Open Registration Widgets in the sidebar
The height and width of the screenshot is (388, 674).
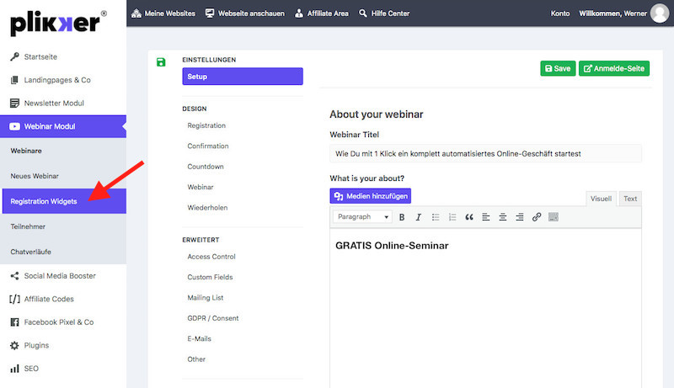(44, 202)
